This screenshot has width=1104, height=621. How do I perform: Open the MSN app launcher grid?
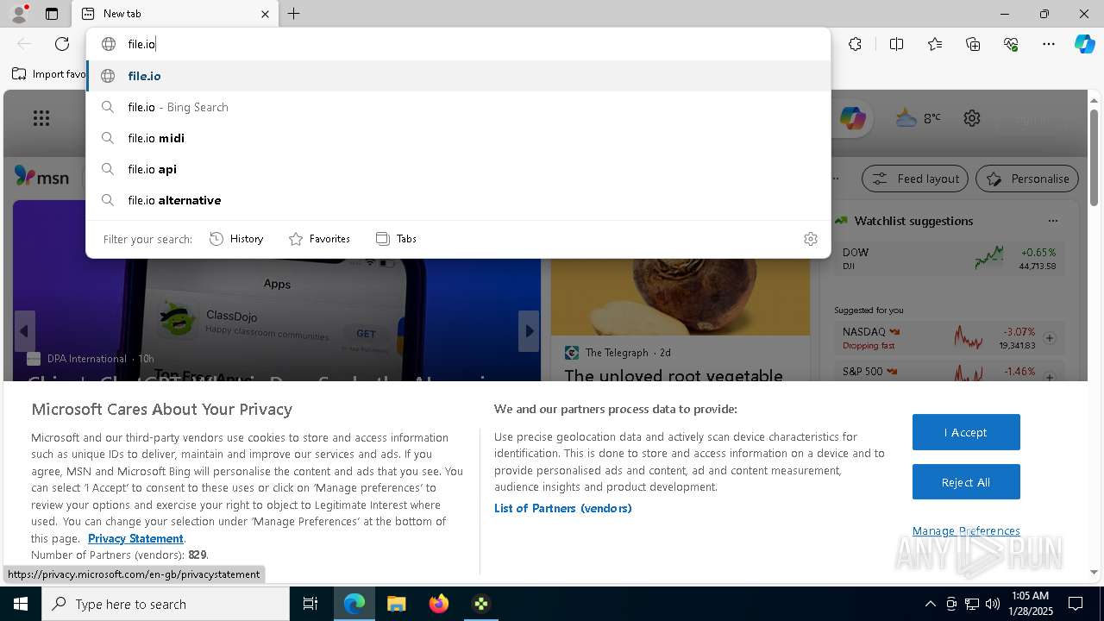(x=41, y=118)
